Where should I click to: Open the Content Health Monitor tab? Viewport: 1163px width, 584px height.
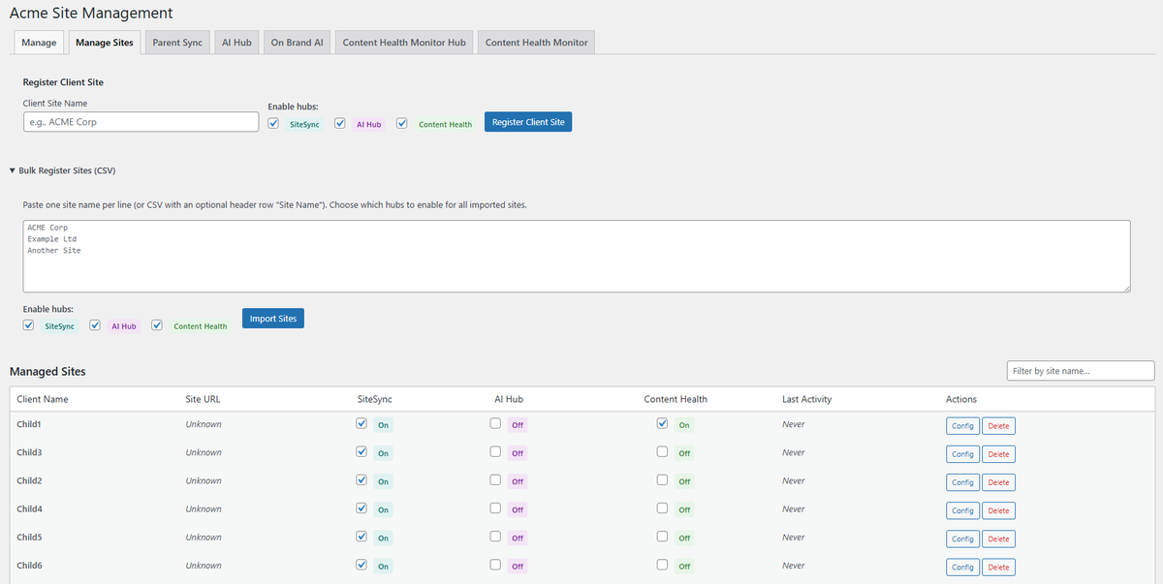coord(537,43)
